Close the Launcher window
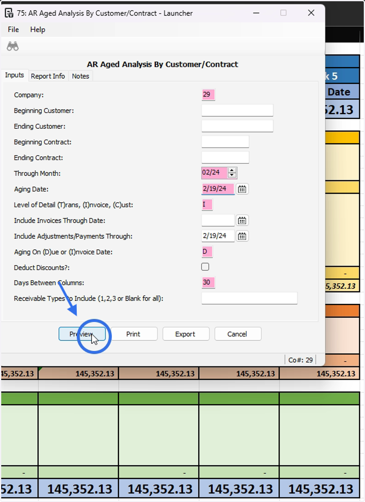Screen dimensions: 365x502 [x=311, y=13]
